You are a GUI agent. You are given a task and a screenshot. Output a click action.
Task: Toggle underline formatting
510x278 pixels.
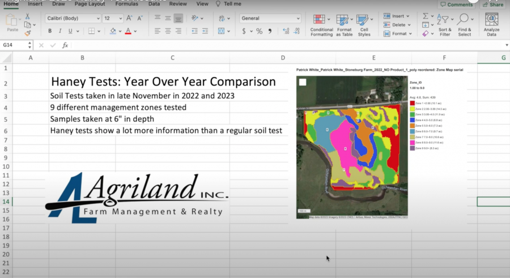pyautogui.click(x=70, y=31)
